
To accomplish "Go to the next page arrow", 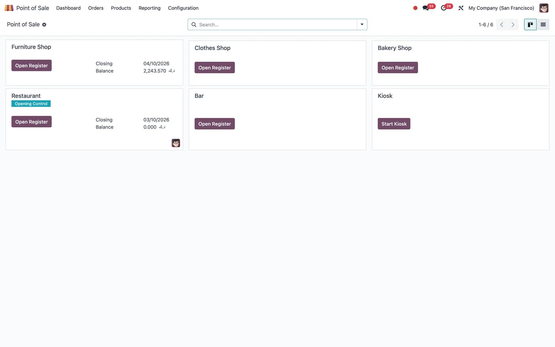I will pyautogui.click(x=513, y=25).
